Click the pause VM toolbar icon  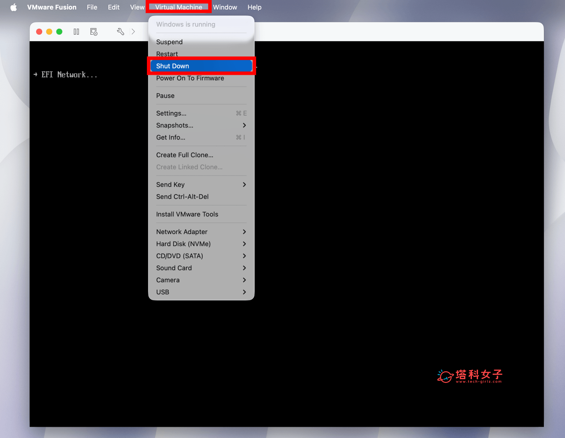tap(76, 32)
